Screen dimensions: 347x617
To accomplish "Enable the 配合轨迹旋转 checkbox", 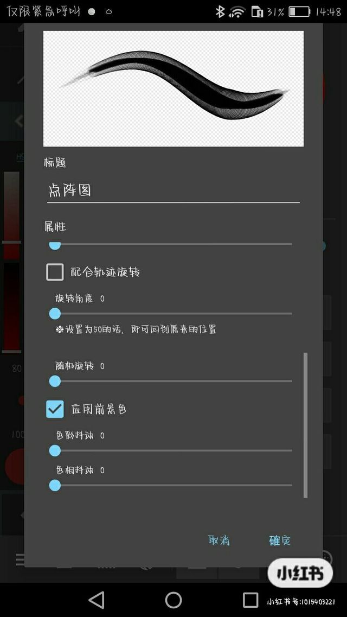I will pyautogui.click(x=55, y=272).
